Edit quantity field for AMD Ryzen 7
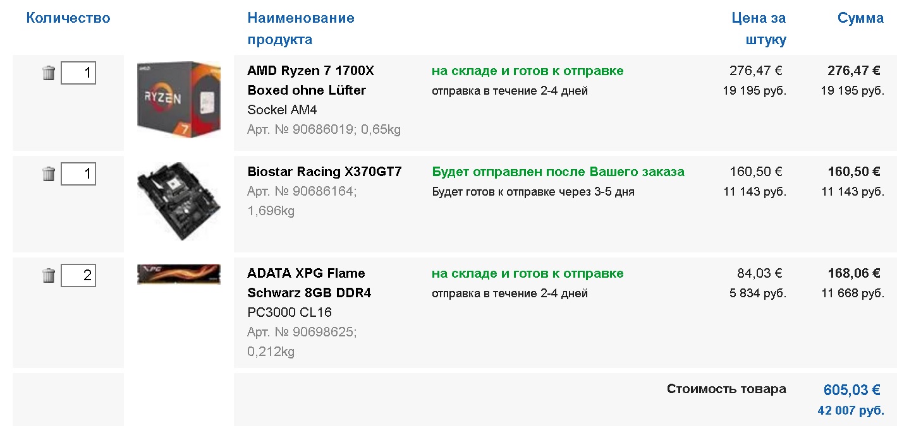The image size is (897, 426). point(78,73)
